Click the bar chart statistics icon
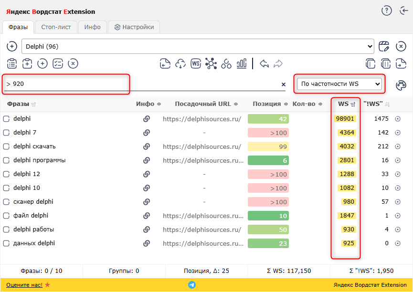This screenshot has width=413, height=292. pos(242,63)
